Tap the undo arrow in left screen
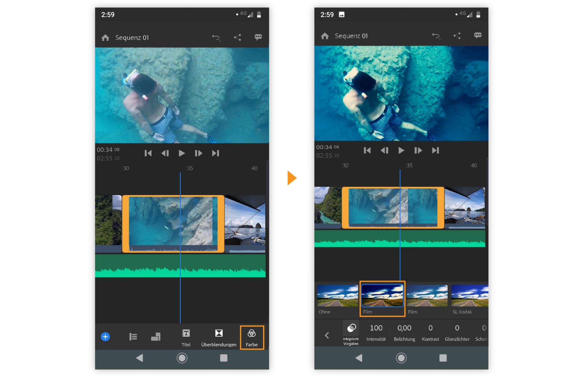The width and height of the screenshot is (584, 377). coord(216,37)
